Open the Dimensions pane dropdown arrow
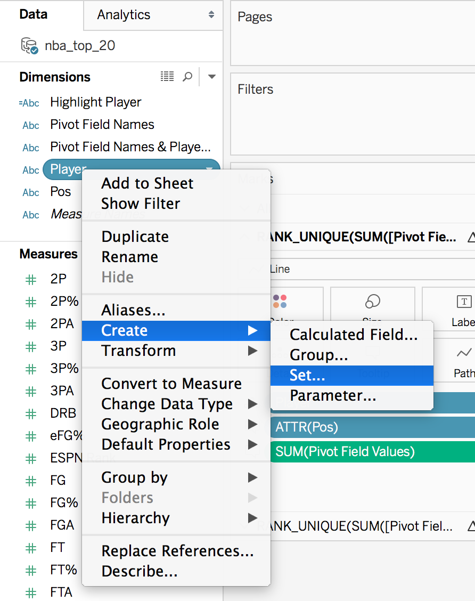The width and height of the screenshot is (475, 601). (x=212, y=77)
